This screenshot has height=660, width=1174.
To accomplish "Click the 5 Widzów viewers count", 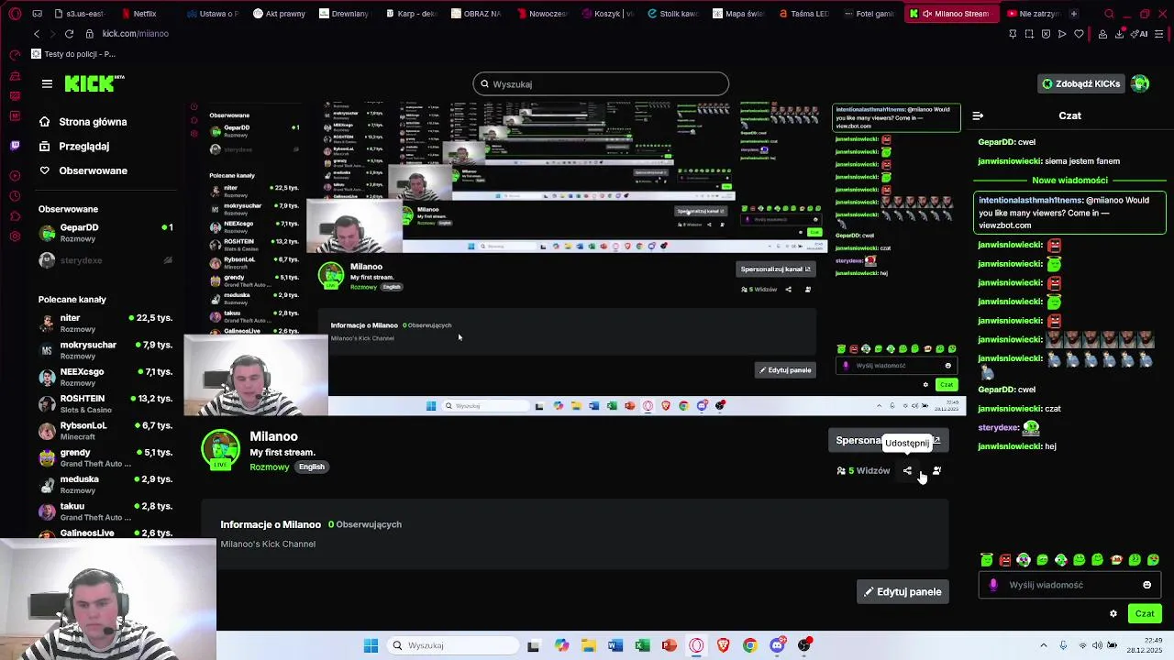I will coord(863,470).
